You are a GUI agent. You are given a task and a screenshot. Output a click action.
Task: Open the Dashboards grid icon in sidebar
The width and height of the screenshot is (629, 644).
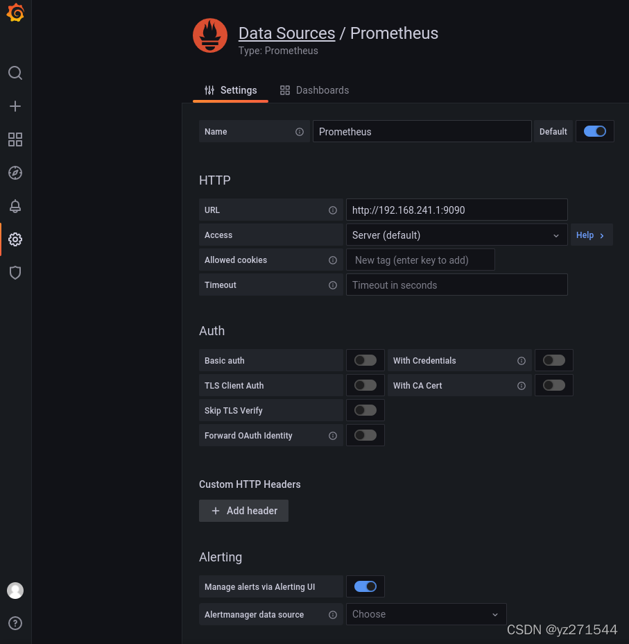15,139
